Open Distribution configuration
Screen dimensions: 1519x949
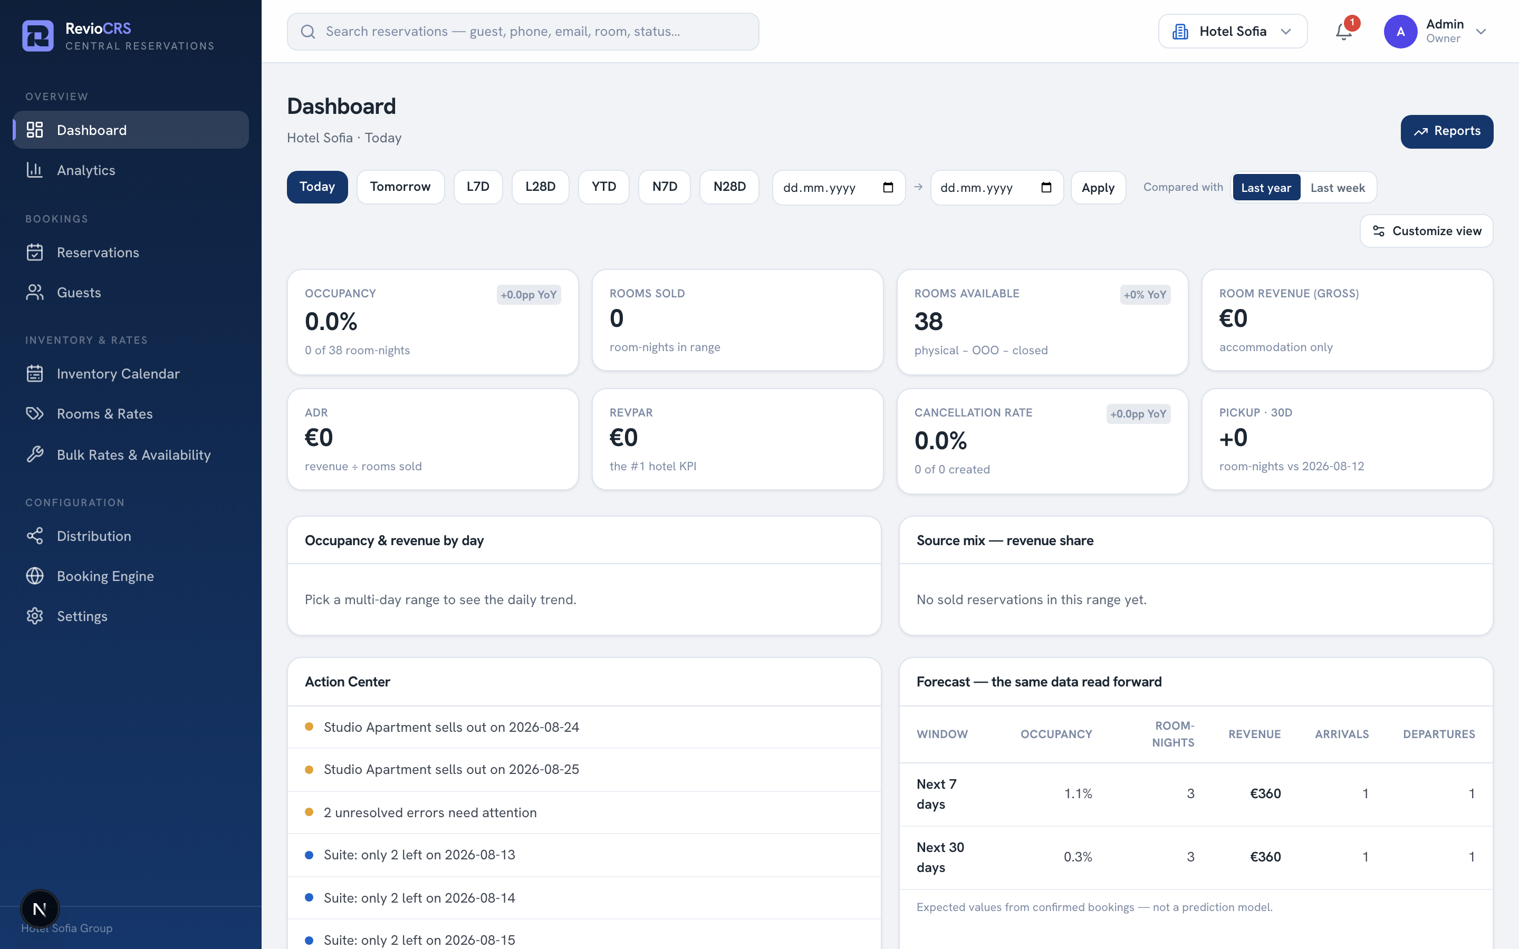coord(131,536)
